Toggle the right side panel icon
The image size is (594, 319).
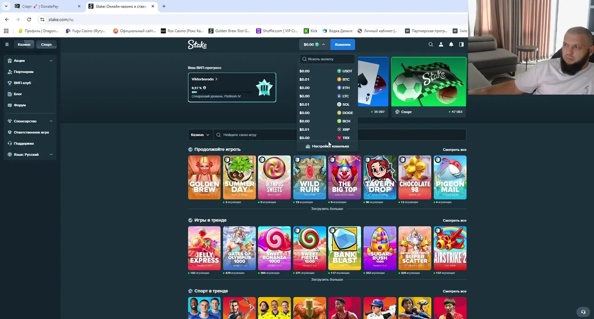tap(461, 44)
